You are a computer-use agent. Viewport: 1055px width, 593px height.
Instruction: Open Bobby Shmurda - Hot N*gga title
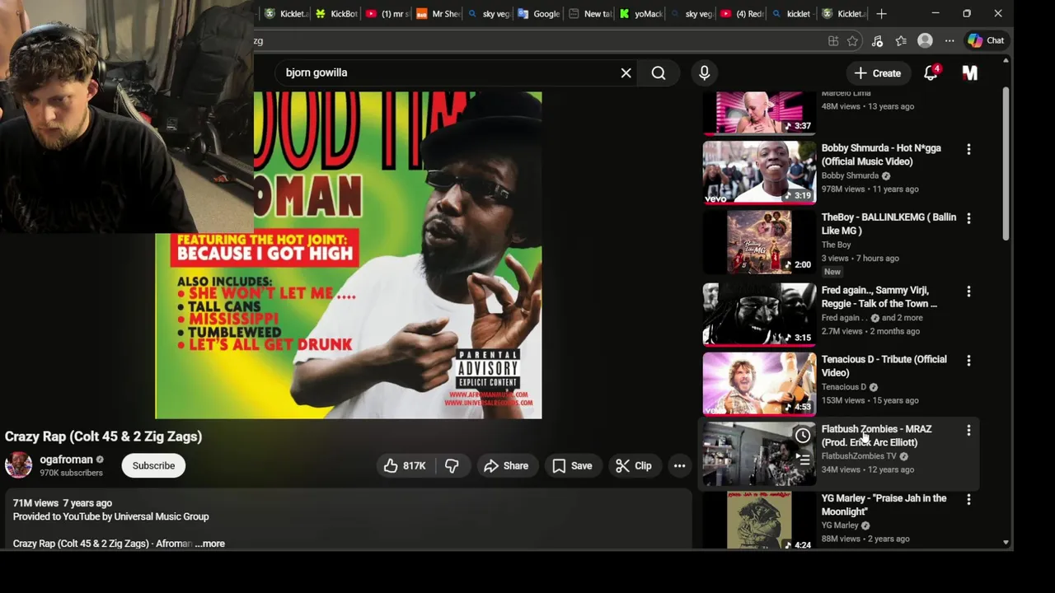(x=881, y=155)
